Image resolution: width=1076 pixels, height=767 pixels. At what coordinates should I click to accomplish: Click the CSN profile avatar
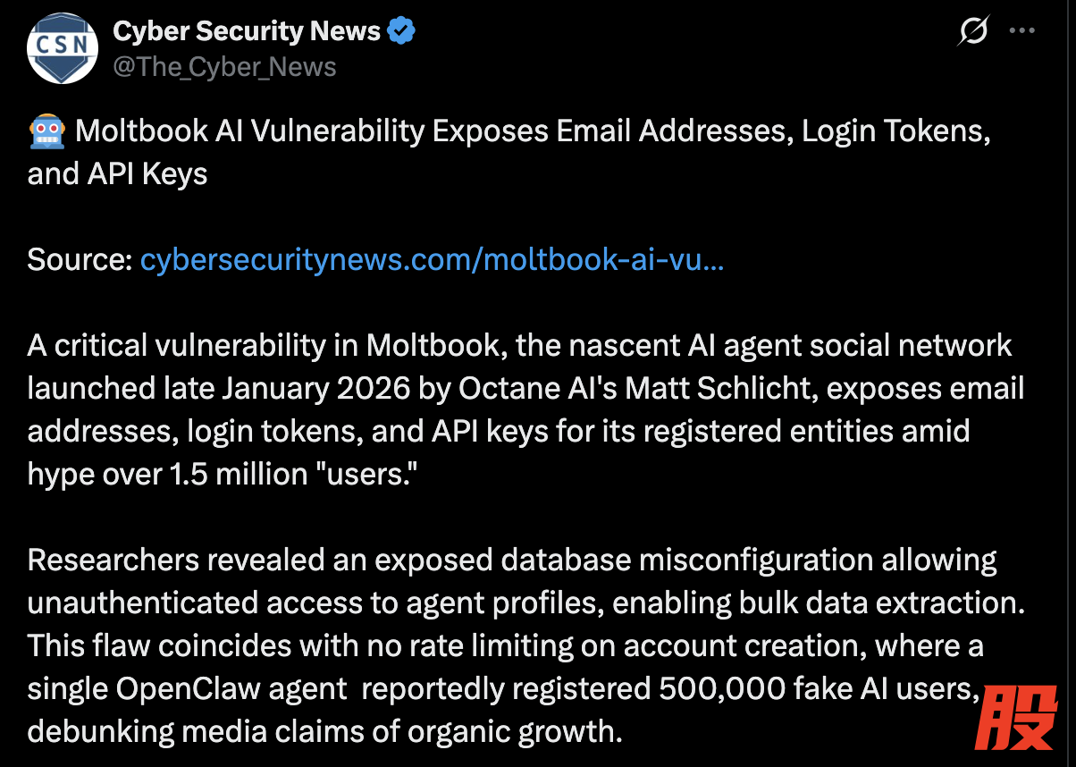click(x=62, y=48)
